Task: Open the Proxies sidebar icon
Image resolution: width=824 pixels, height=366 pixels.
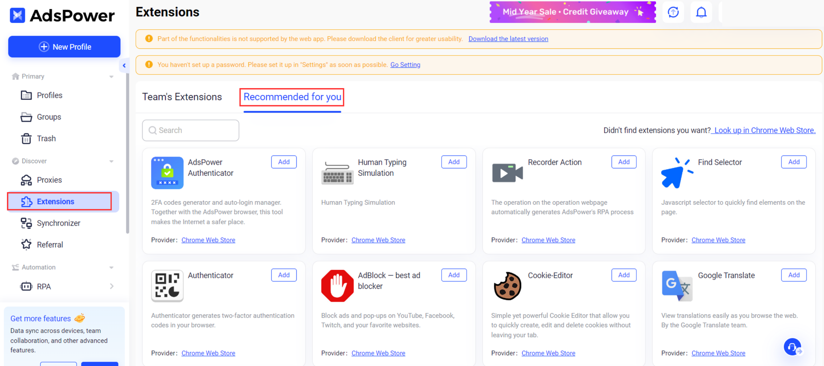Action: 26,180
